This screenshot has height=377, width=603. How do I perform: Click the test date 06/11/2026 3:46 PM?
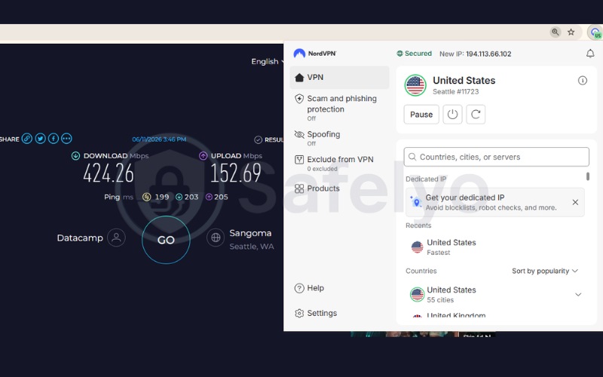click(159, 139)
